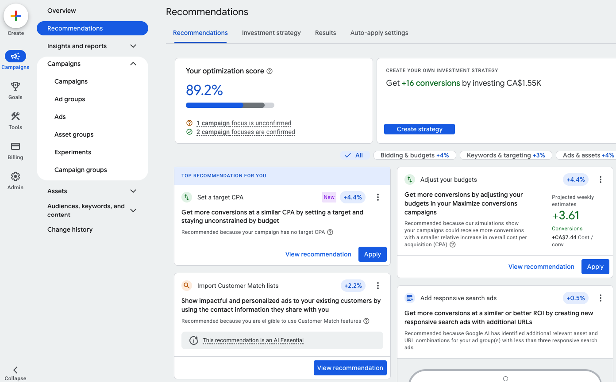Click the +2.2% badge on Import Customer Match

coord(353,286)
